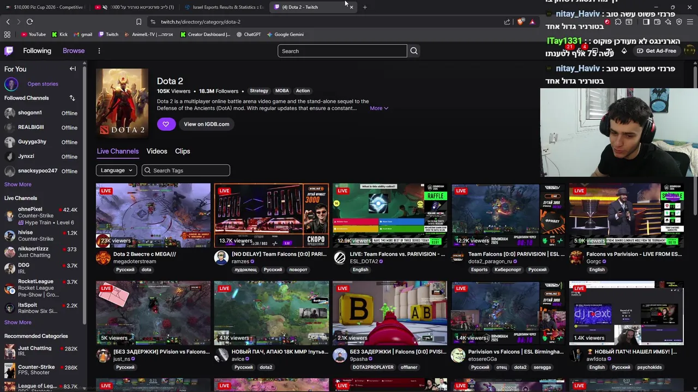Select RocketLeague live channel in sidebar

point(41,288)
